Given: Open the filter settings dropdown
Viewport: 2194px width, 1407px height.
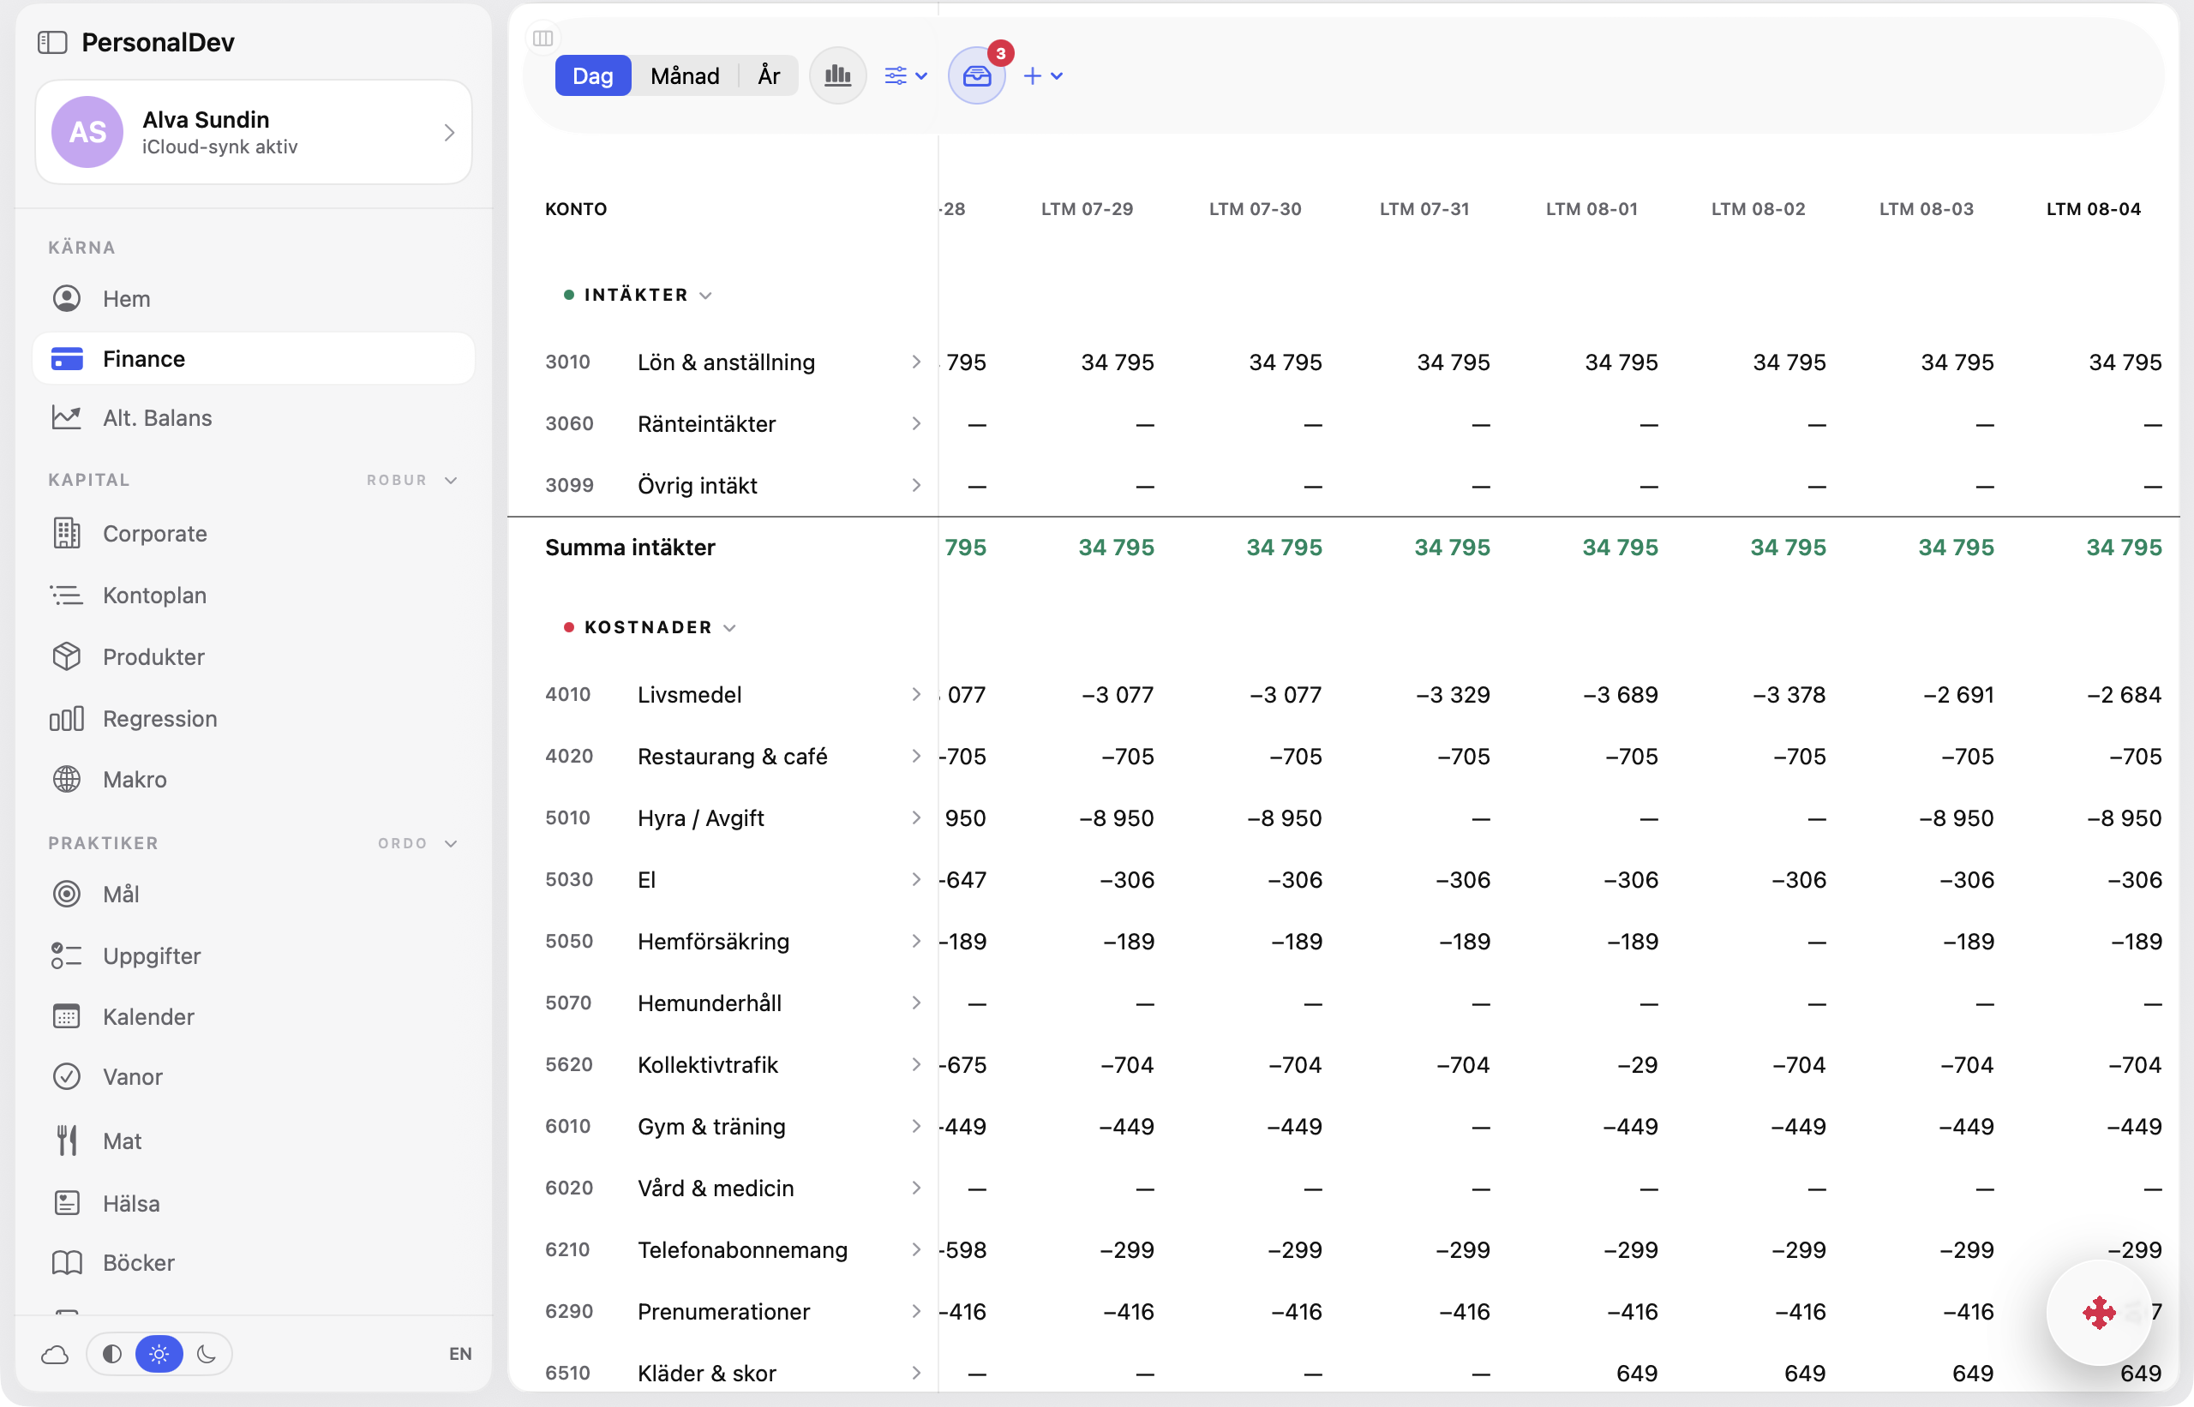Looking at the screenshot, I should tap(906, 75).
